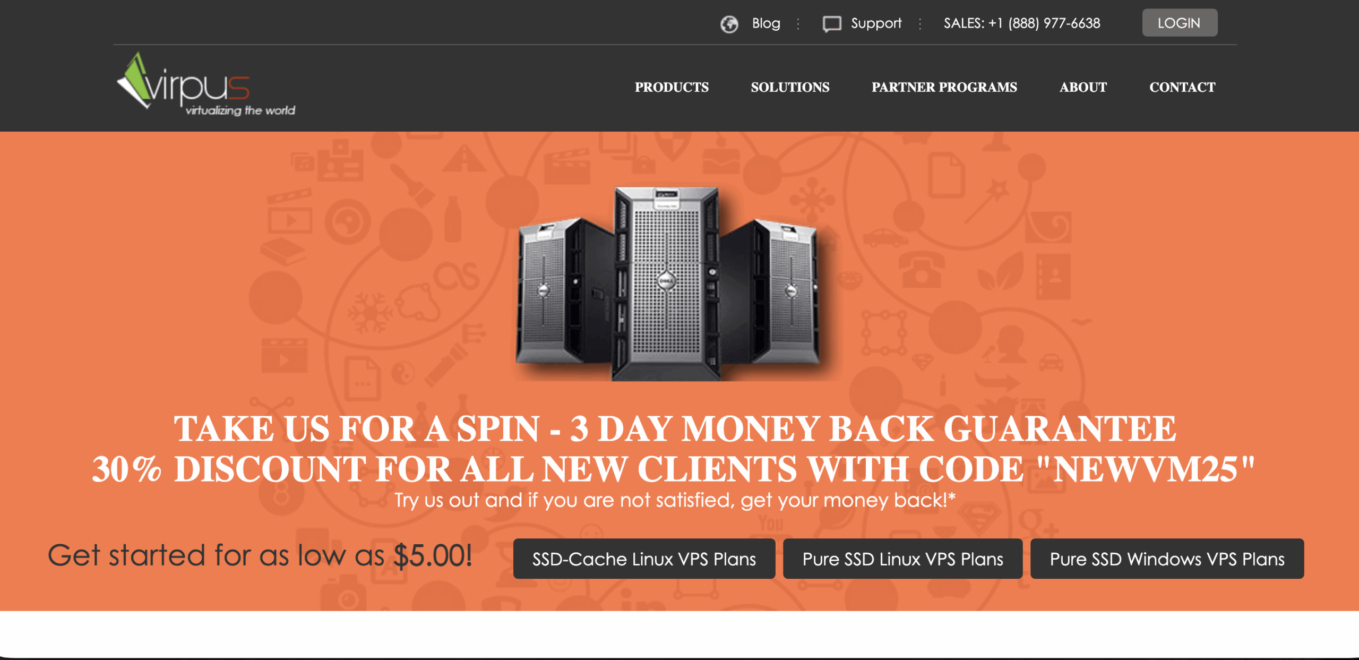Click the chat bubble Support icon
The width and height of the screenshot is (1359, 660).
pos(831,24)
